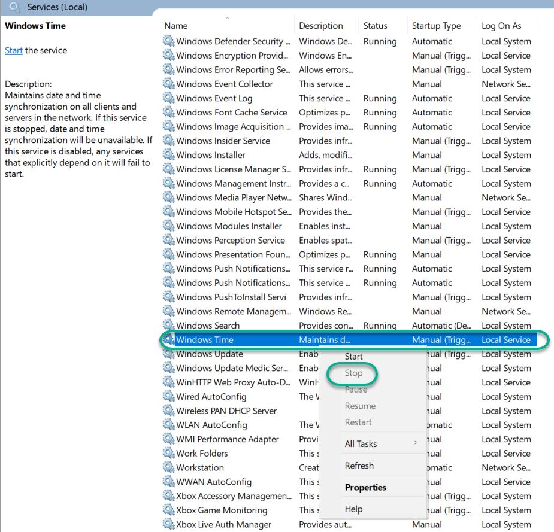The image size is (554, 532).
Task: Click the Xbox Live Auth Manager gear icon
Action: (168, 524)
